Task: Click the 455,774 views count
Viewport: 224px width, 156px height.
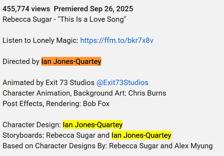Action: 26,9
